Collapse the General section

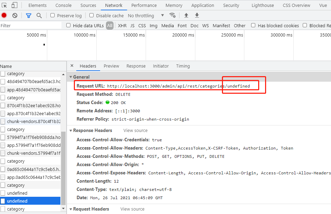click(x=71, y=77)
